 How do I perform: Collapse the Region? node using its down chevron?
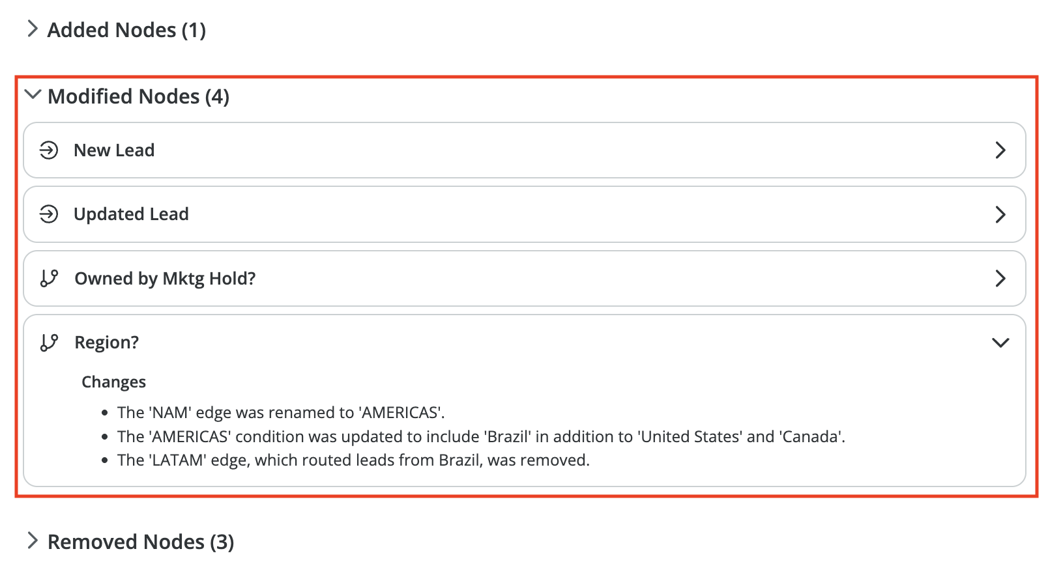pyautogui.click(x=1000, y=343)
